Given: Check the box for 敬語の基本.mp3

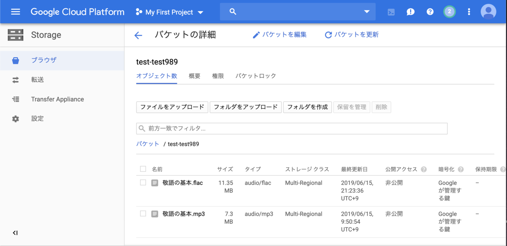Looking at the screenshot, I should tap(143, 214).
